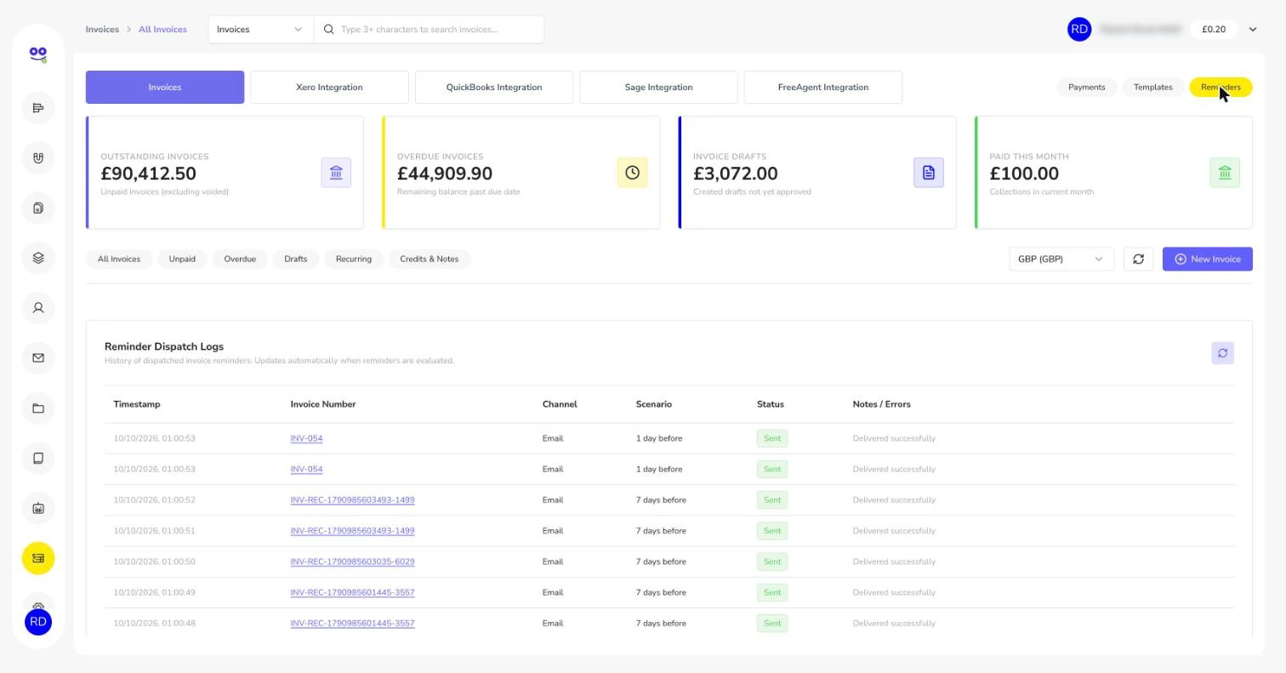Screen dimensions: 1286x673
Task: Click the green bank icon on Paid This Month card
Action: click(x=1225, y=173)
